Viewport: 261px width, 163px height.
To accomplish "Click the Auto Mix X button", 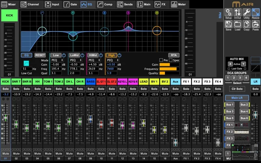I will [230, 64].
